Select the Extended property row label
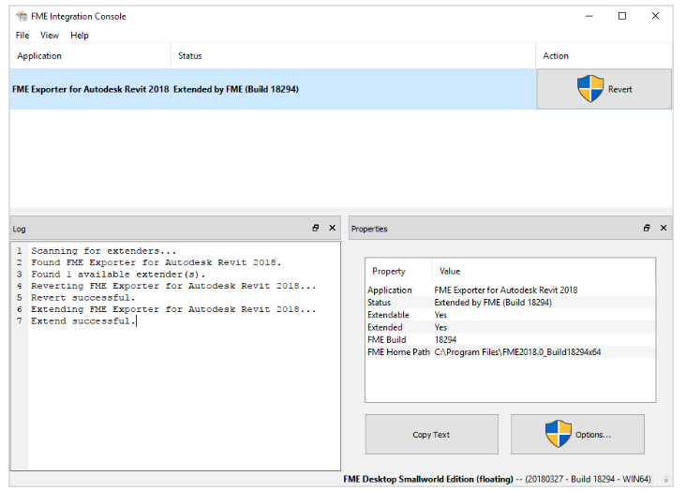686x491 pixels. (x=384, y=327)
